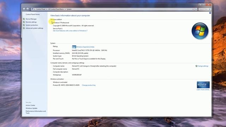Click the refresh button beside address bar
The width and height of the screenshot is (226, 127).
[x=196, y=9]
